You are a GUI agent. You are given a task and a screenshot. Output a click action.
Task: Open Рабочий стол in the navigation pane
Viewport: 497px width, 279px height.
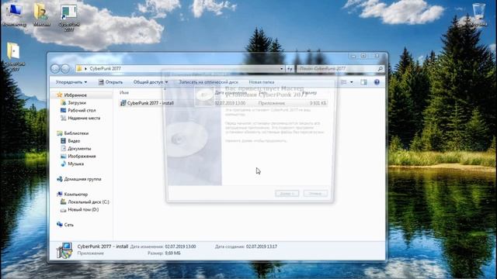pyautogui.click(x=82, y=110)
